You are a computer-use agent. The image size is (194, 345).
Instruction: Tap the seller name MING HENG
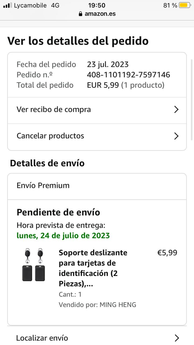pos(118,305)
